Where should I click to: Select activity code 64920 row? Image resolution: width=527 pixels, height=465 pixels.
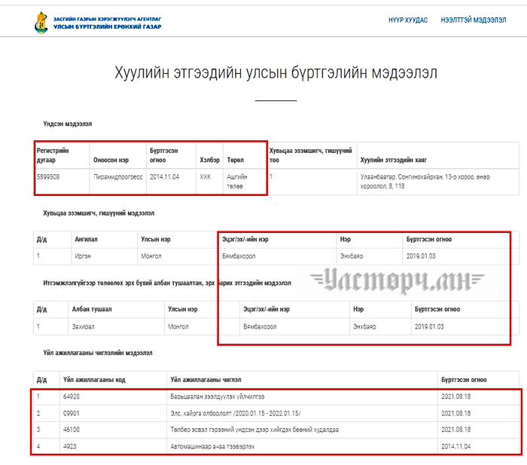[72, 396]
